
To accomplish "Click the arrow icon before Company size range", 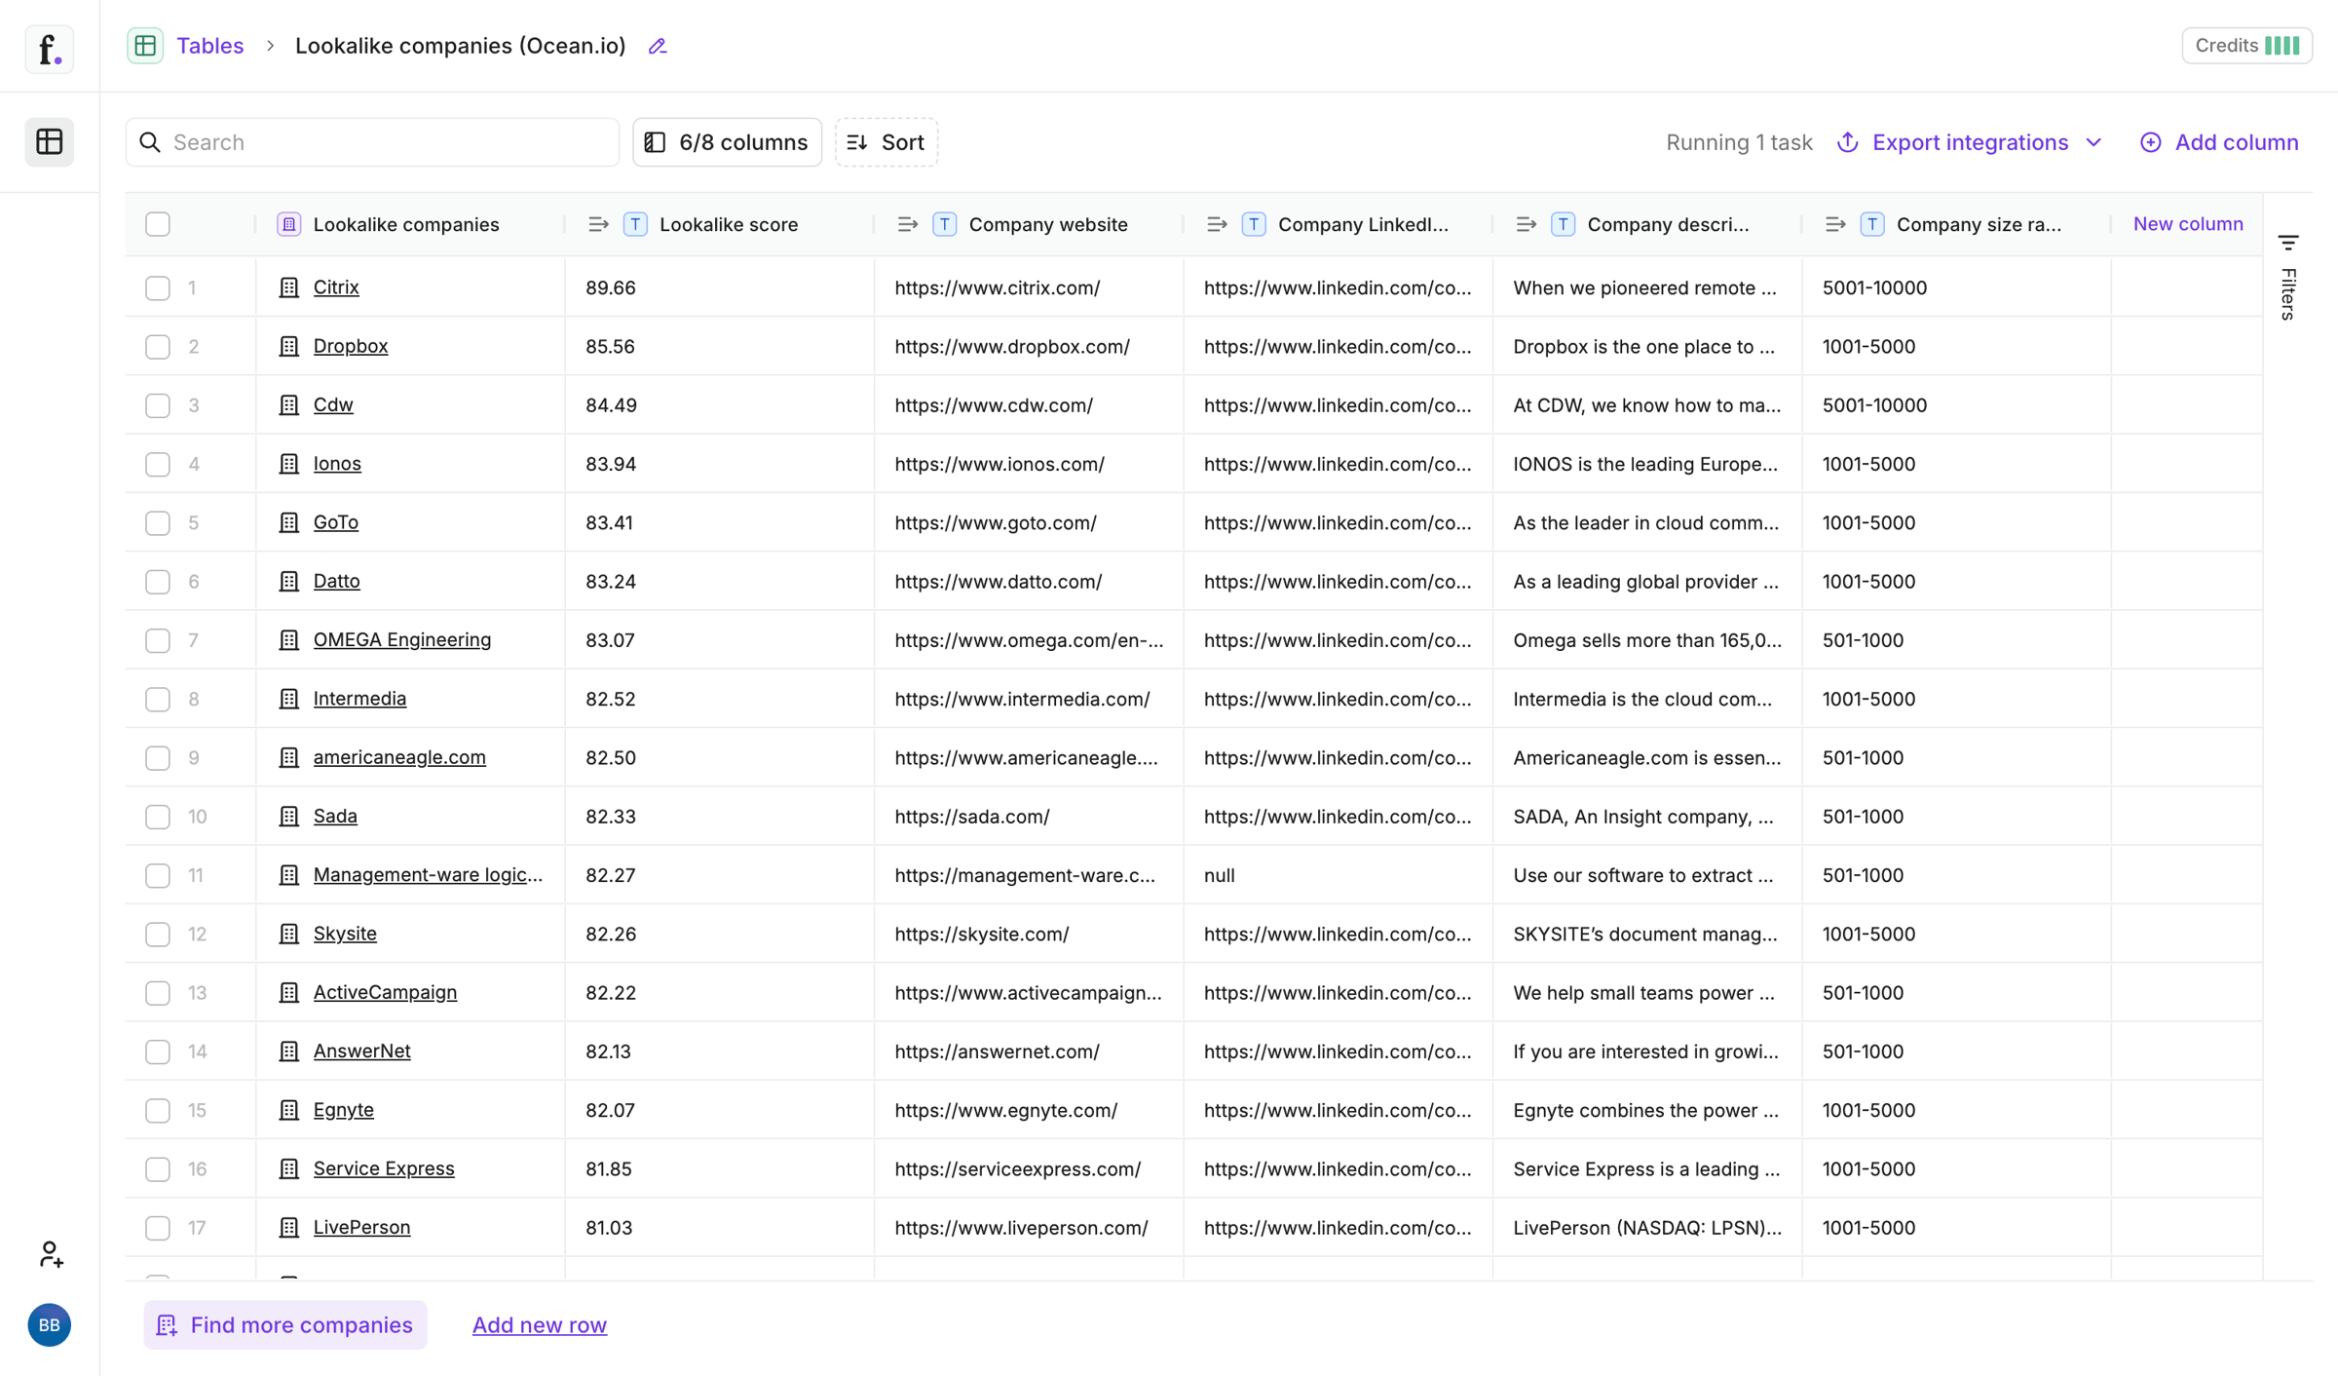I will pos(1835,224).
